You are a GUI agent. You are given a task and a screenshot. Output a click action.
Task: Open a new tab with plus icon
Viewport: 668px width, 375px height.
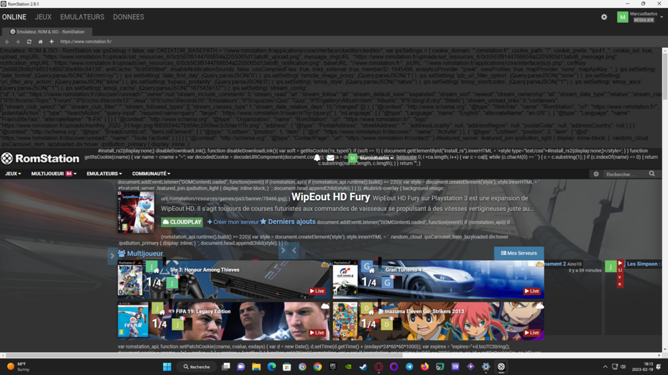pyautogui.click(x=51, y=41)
